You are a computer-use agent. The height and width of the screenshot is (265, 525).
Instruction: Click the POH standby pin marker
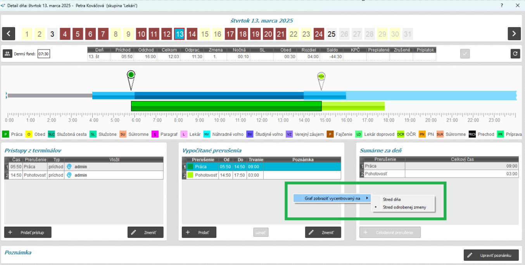click(x=321, y=77)
